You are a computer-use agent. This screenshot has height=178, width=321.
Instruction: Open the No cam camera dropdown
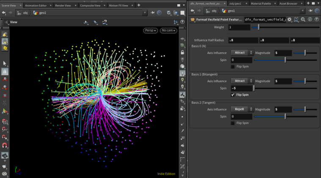[x=169, y=31]
